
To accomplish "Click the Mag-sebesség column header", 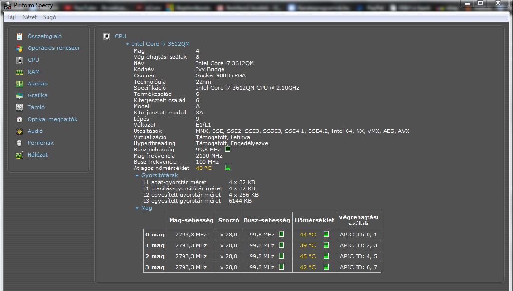I will pos(192,220).
